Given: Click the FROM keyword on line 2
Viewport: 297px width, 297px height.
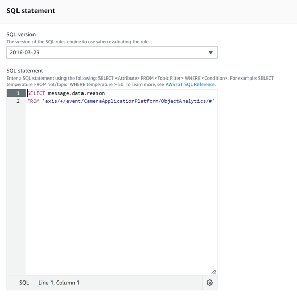Looking at the screenshot, I should pos(34,101).
